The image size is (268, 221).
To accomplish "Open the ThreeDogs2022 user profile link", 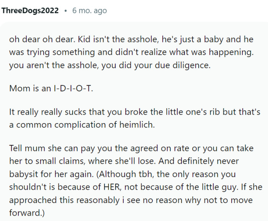I will point(30,11).
